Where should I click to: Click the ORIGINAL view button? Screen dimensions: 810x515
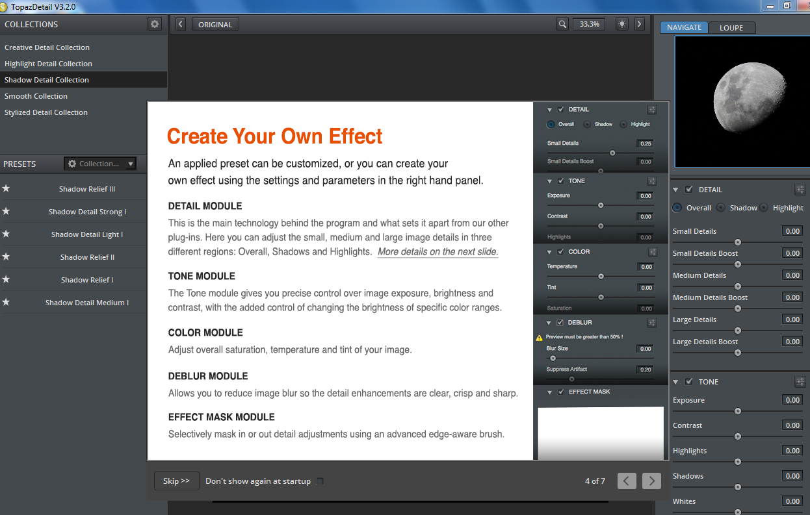click(x=215, y=24)
